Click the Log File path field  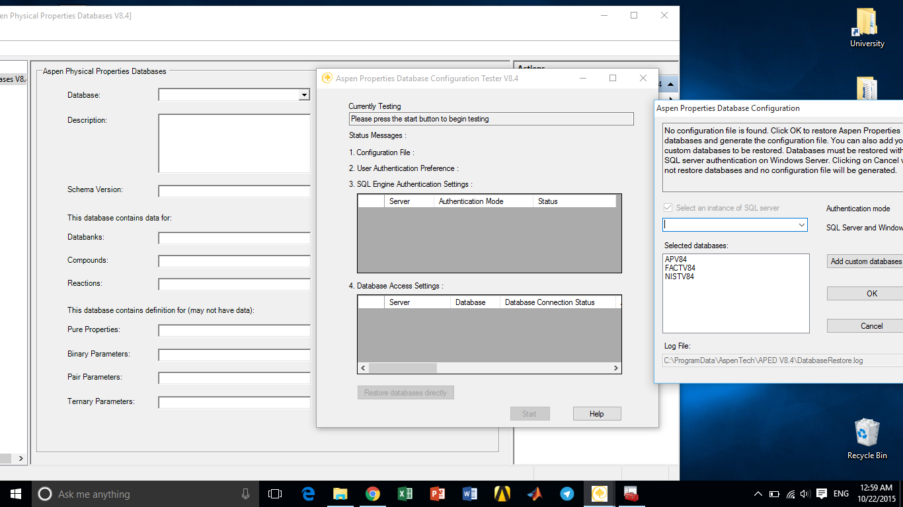click(x=783, y=360)
